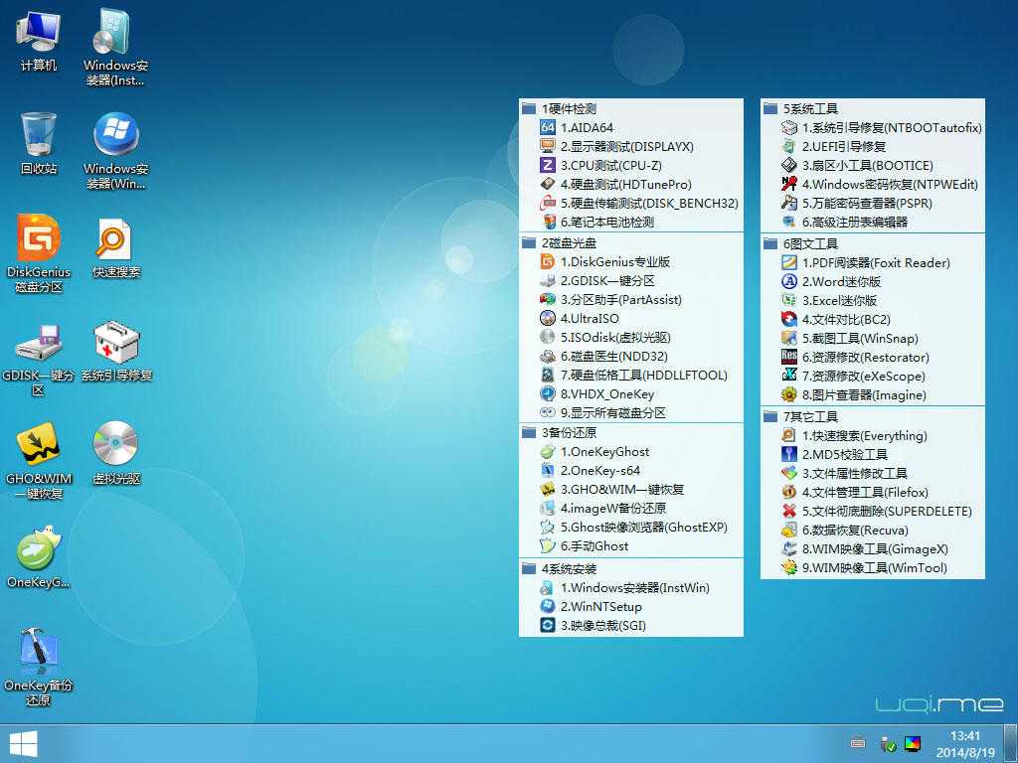Screen dimensions: 1018x763
Task: Click the keyboard layout tray indicator
Action: (x=857, y=742)
